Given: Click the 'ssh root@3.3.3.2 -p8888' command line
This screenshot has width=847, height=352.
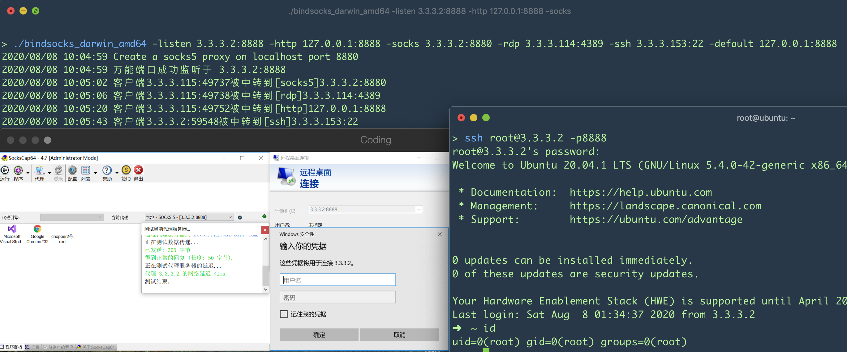Looking at the screenshot, I should [x=535, y=138].
